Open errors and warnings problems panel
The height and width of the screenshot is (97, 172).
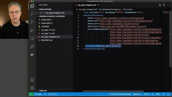53,94
